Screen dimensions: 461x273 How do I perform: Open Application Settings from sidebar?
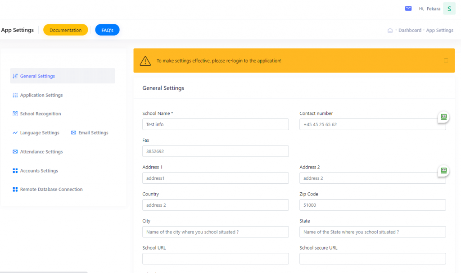tap(41, 95)
